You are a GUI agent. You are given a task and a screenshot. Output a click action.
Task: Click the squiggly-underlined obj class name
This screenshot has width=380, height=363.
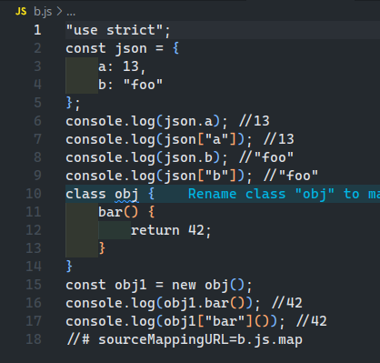pos(126,195)
